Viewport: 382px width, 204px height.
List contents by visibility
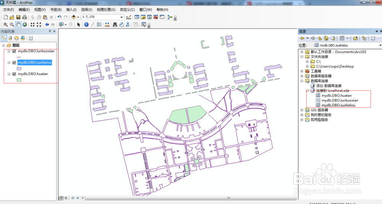coord(16,38)
